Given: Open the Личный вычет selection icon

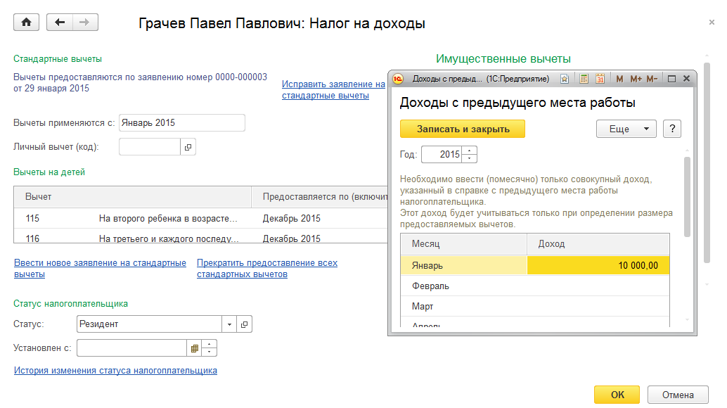Looking at the screenshot, I should click(188, 147).
